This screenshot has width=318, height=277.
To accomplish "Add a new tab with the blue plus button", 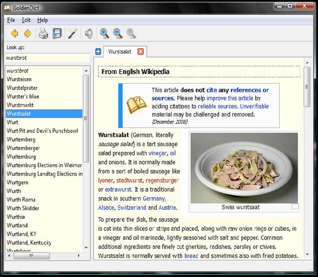I will [98, 52].
